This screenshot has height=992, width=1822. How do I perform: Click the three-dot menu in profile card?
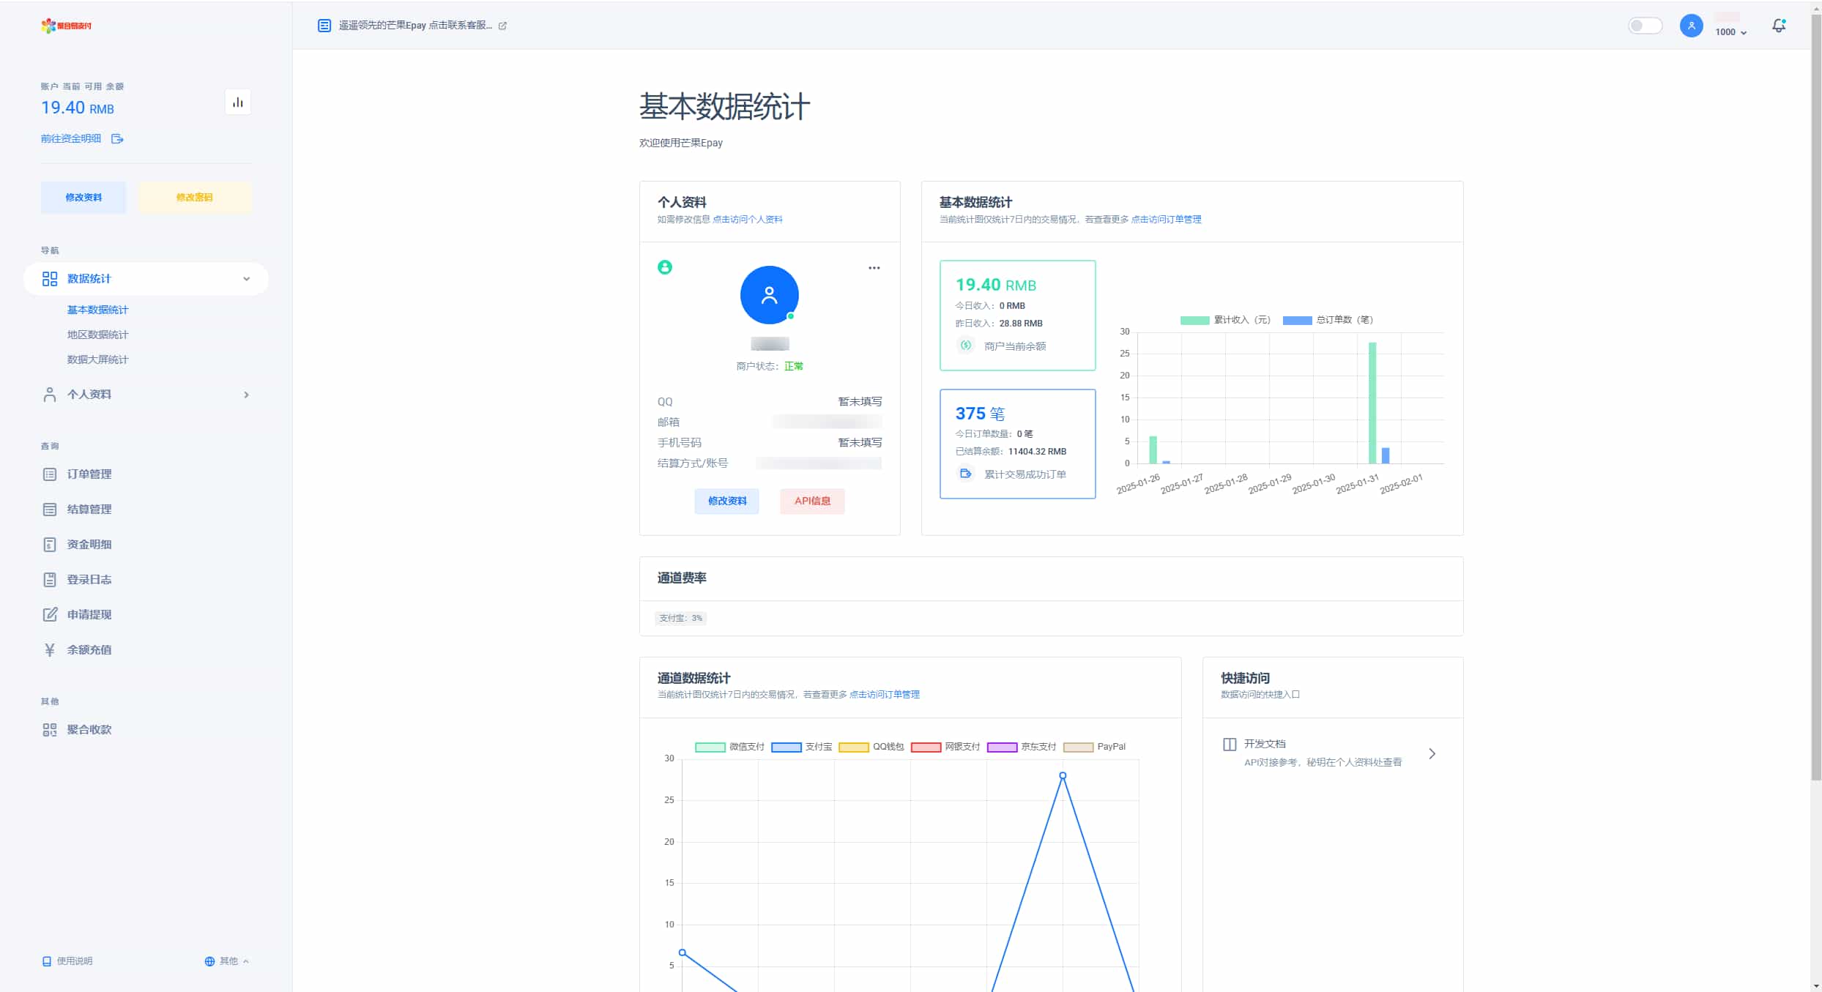click(874, 268)
